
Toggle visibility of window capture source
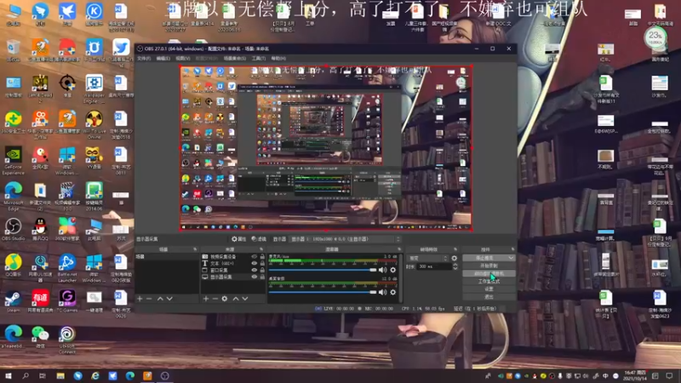[x=254, y=270]
